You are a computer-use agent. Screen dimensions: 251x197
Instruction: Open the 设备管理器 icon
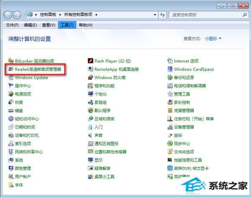[170, 127]
